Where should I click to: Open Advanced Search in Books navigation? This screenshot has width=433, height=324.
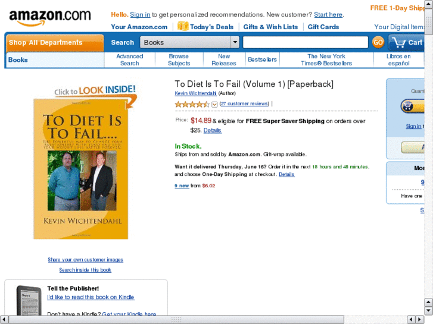129,60
